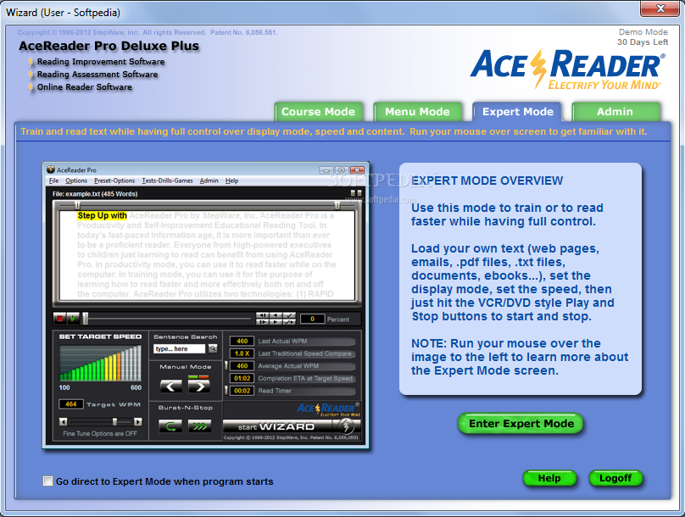Click the small right-arrow navigation icon
Screen dimensions: 685x517
276,322
